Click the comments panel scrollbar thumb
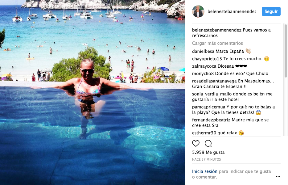 pos(286,51)
